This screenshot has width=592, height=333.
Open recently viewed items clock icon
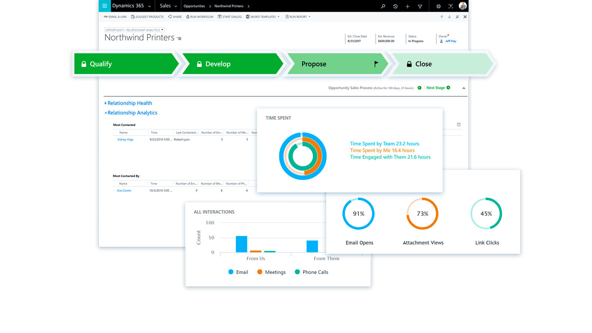[x=395, y=6]
